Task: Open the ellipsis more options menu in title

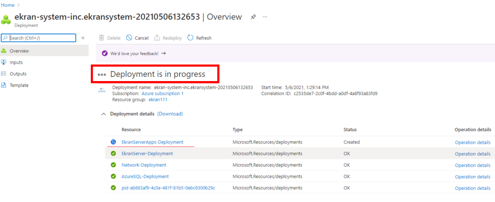Action: click(x=265, y=17)
